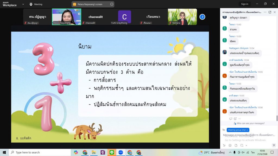Screen dimensions: 278x156
Task: Click message กินอาหารเมนูเดิมซ้ำๆค่ะ
Action: [242, 77]
